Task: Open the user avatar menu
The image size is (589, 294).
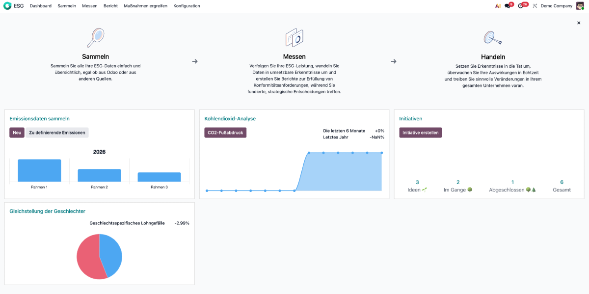Action: (x=580, y=6)
